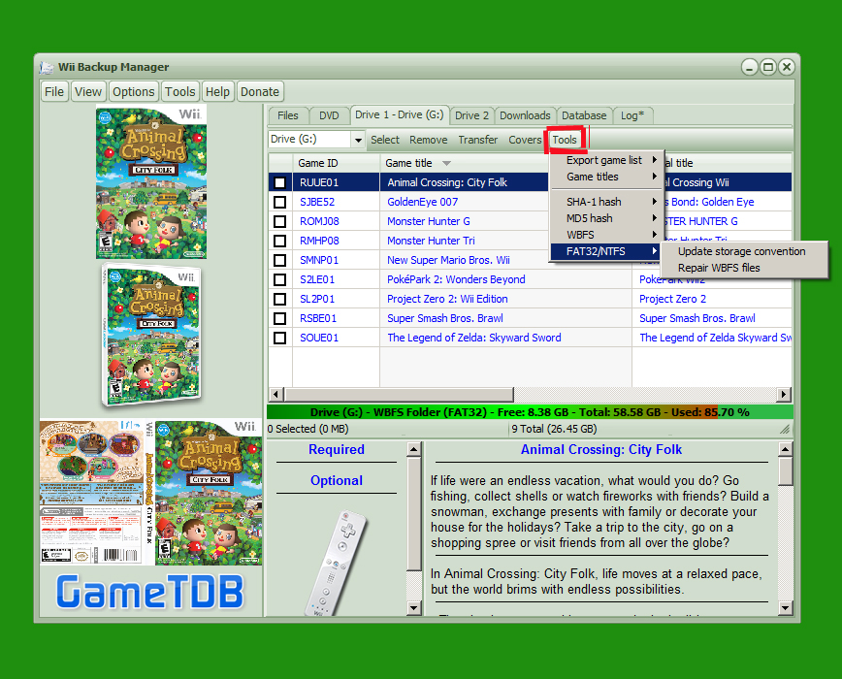Image resolution: width=842 pixels, height=679 pixels.
Task: Expand the Game titles submenu
Action: [x=607, y=177]
